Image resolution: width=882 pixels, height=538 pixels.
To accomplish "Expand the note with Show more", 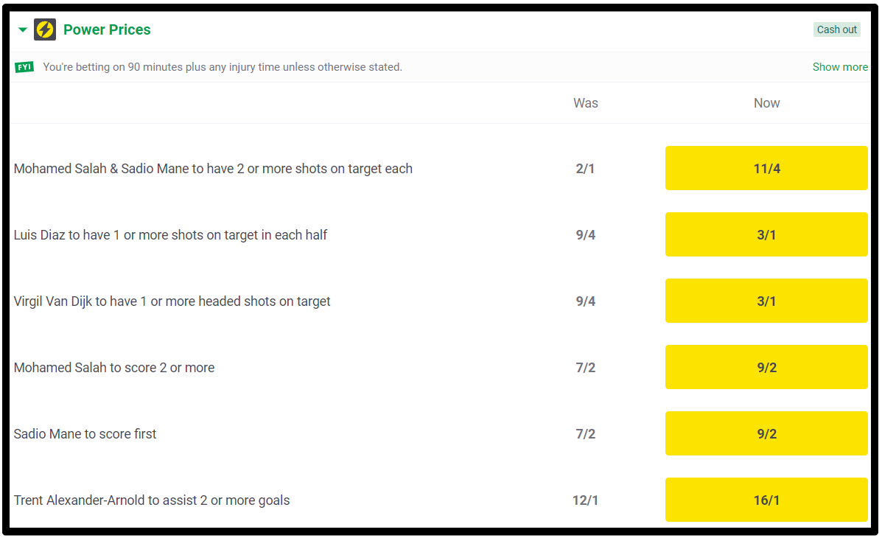I will [x=840, y=67].
